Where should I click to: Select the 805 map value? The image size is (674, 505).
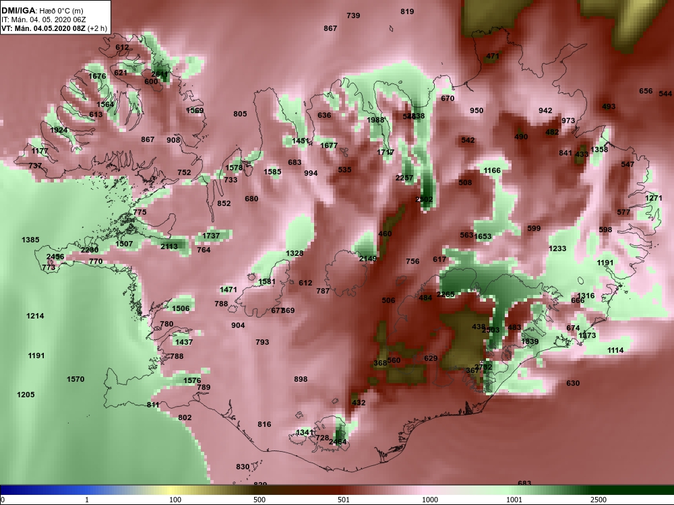(x=241, y=114)
